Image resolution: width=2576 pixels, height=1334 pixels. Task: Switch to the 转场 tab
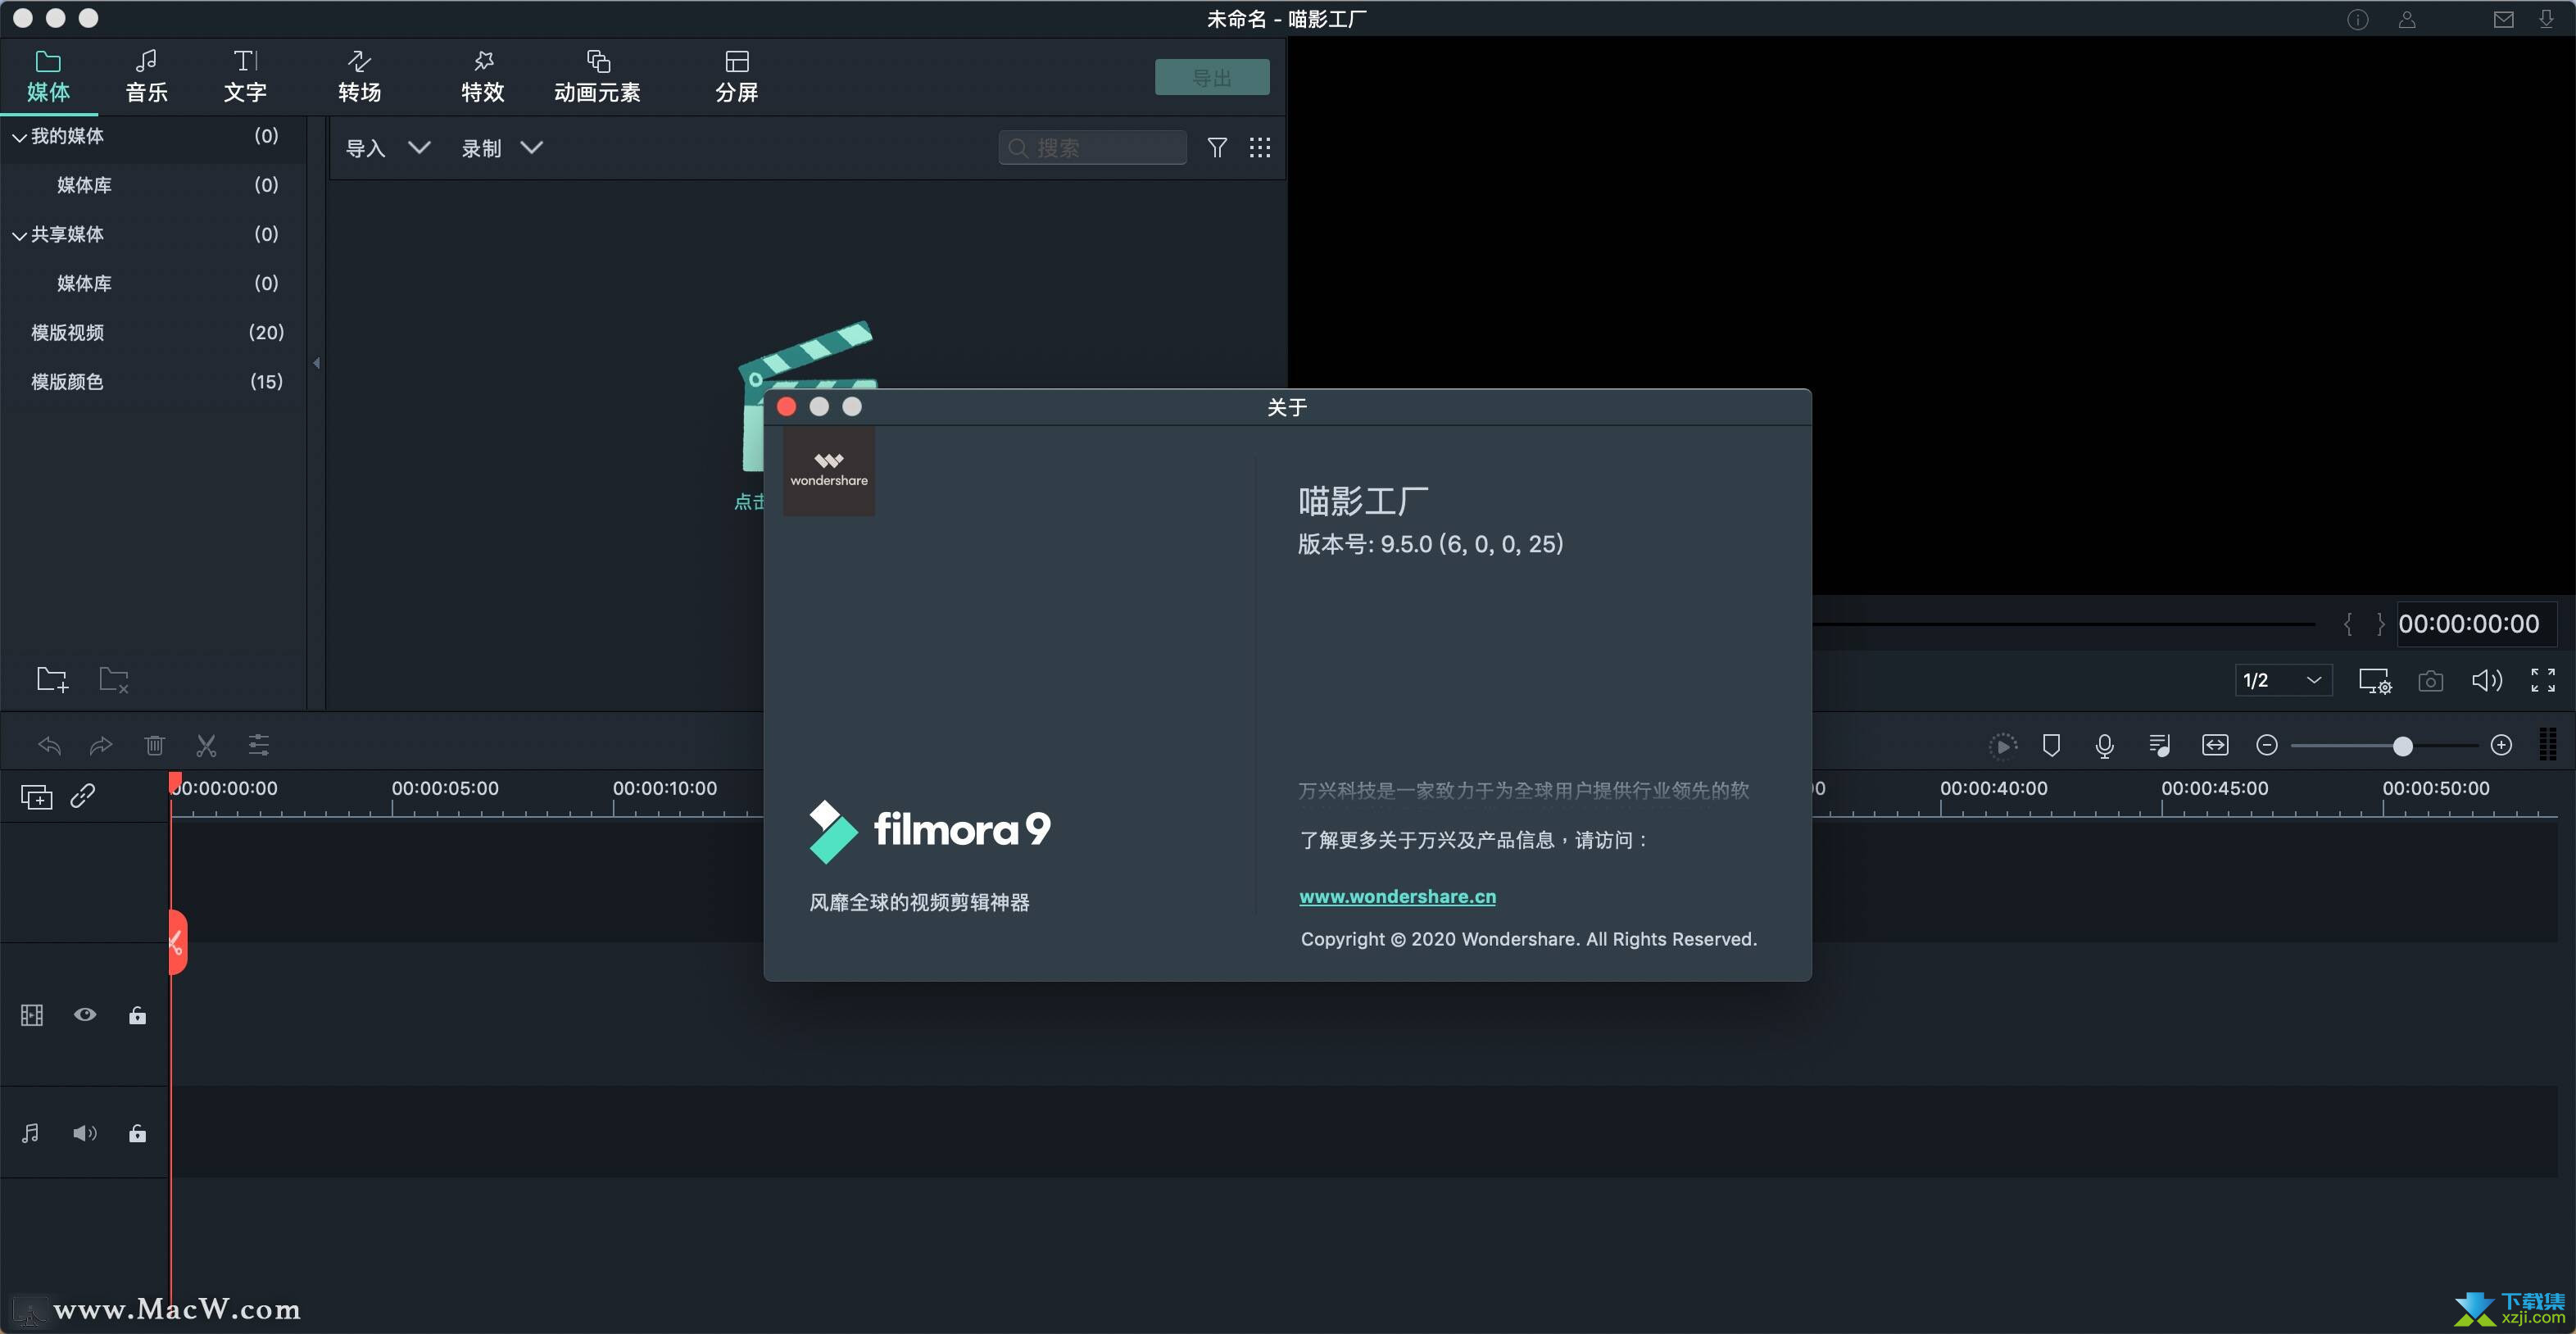click(359, 77)
